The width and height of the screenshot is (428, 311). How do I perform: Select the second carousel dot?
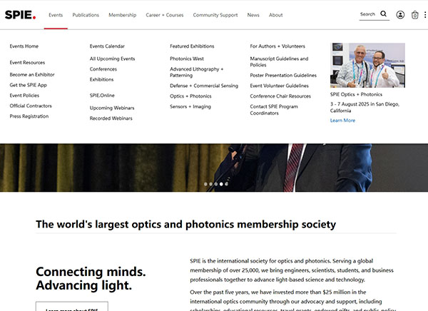pos(210,184)
